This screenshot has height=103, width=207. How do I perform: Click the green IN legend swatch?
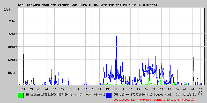tap(21, 95)
